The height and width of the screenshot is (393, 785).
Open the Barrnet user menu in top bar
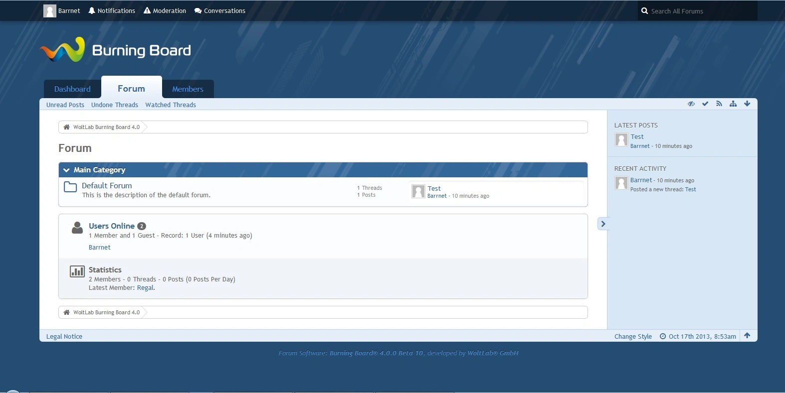click(62, 10)
